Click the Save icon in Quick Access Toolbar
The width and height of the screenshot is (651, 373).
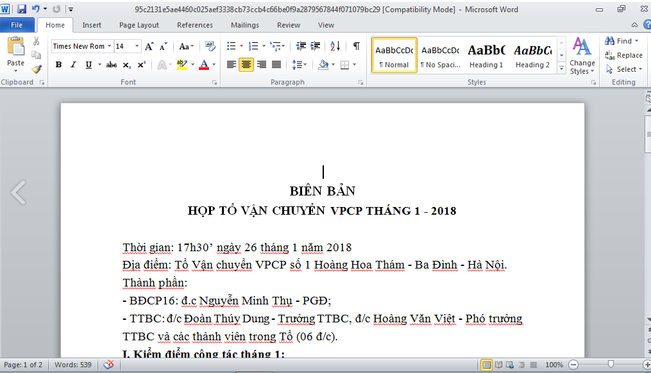coord(21,9)
